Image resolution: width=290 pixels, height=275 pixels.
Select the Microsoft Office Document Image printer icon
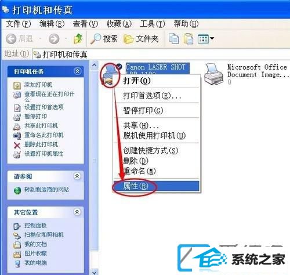point(213,74)
